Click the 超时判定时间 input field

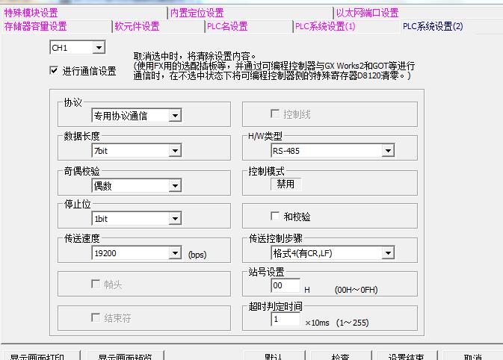pyautogui.click(x=285, y=320)
